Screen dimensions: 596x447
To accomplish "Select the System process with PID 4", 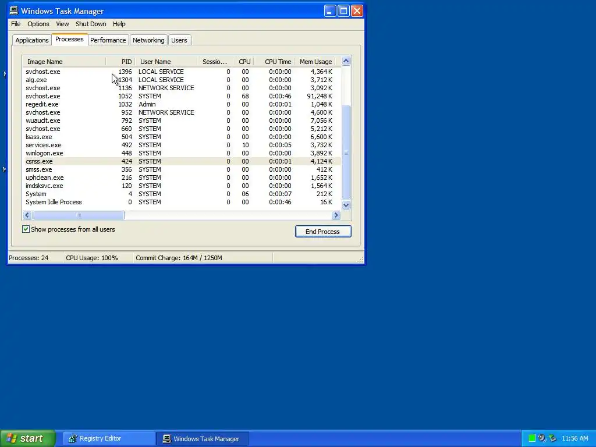I will click(182, 194).
